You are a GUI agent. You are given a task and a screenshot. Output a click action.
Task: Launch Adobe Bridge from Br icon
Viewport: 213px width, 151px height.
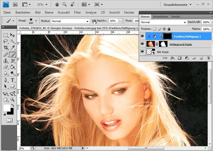pos(15,5)
